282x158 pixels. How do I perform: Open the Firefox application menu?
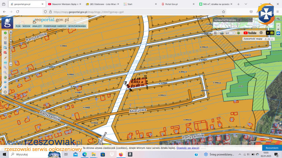coord(278,12)
